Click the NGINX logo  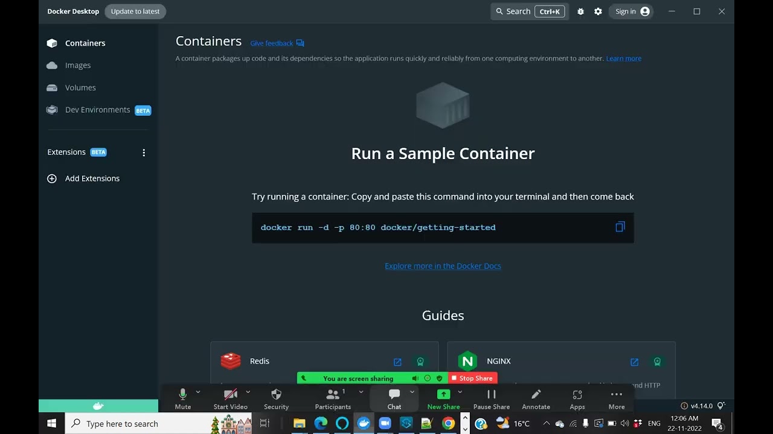[467, 361]
